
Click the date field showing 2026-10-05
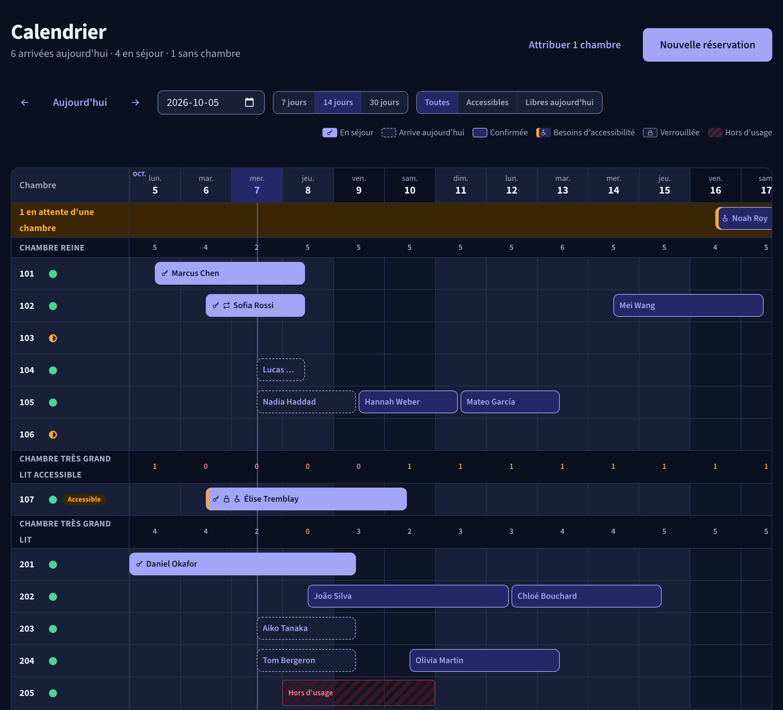(211, 102)
